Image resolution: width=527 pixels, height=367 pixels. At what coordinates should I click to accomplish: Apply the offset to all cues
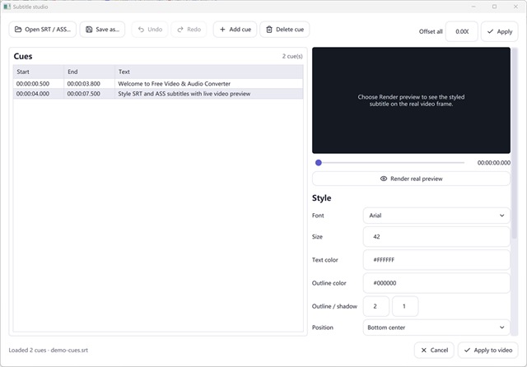500,31
